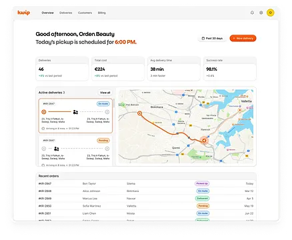Select the Pending active delivery card
Screen dimensions: 292x240
(x=75, y=151)
